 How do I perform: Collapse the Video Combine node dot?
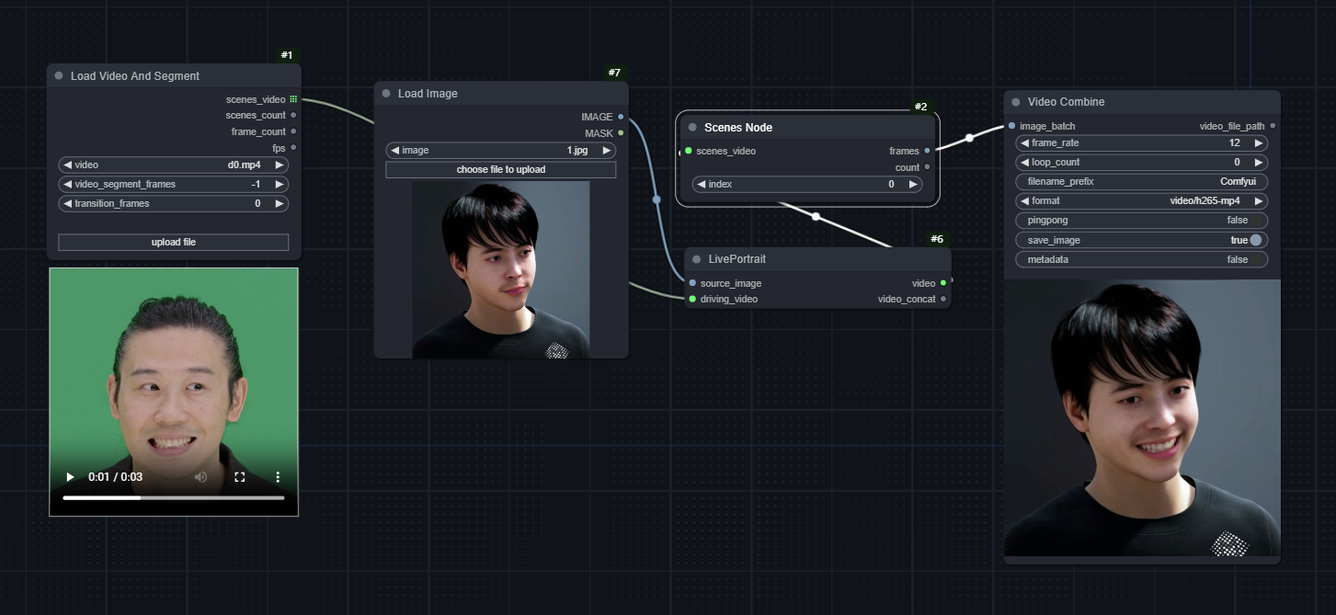tap(1016, 102)
